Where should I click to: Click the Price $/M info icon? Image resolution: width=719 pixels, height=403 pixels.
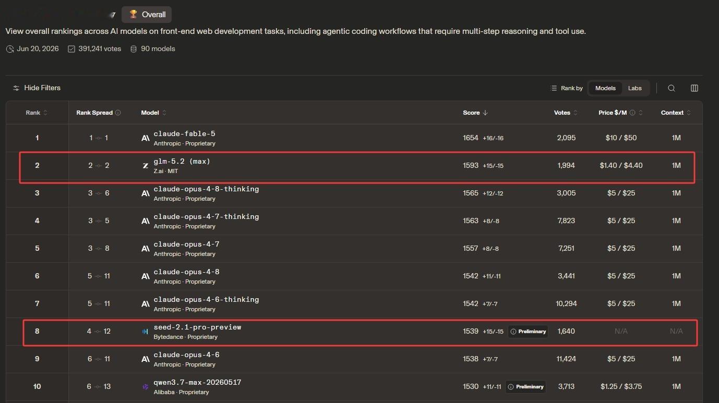pos(632,113)
